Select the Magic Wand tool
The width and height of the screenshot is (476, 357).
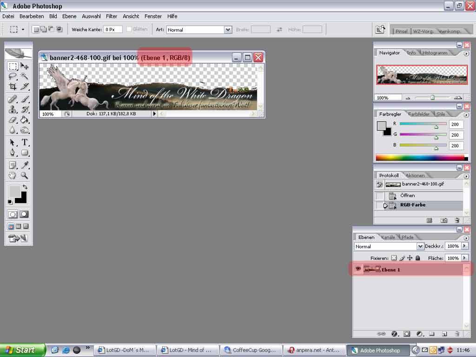tap(24, 76)
